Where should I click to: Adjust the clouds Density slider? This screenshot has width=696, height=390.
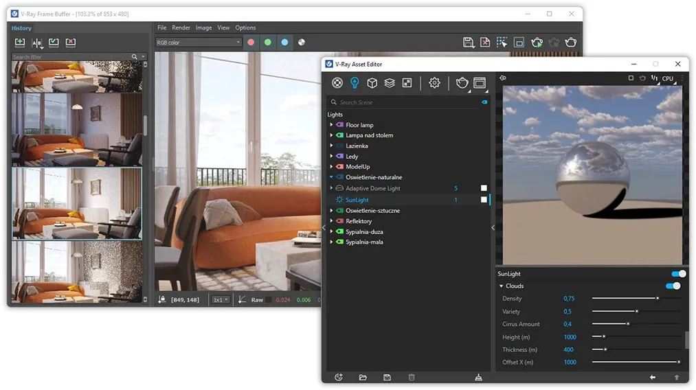click(x=658, y=299)
